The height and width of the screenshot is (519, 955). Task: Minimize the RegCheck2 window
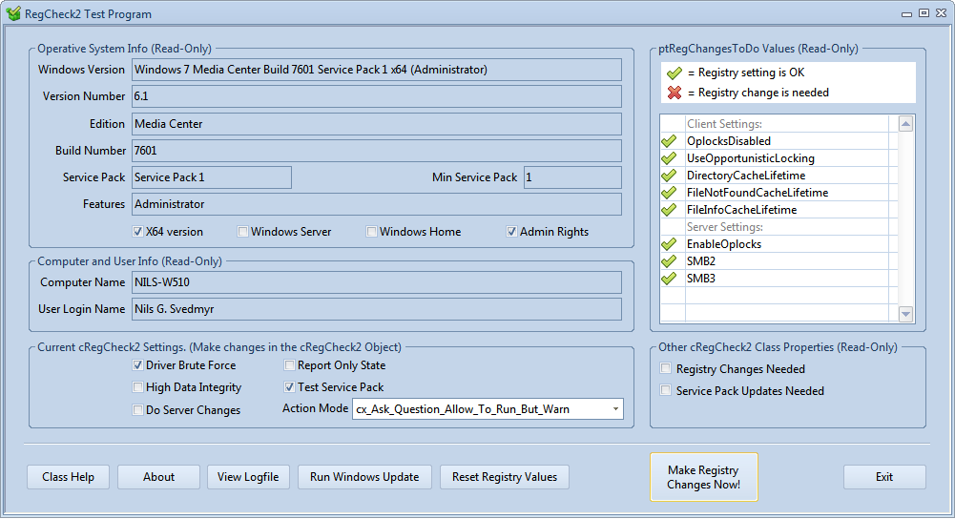click(x=906, y=13)
